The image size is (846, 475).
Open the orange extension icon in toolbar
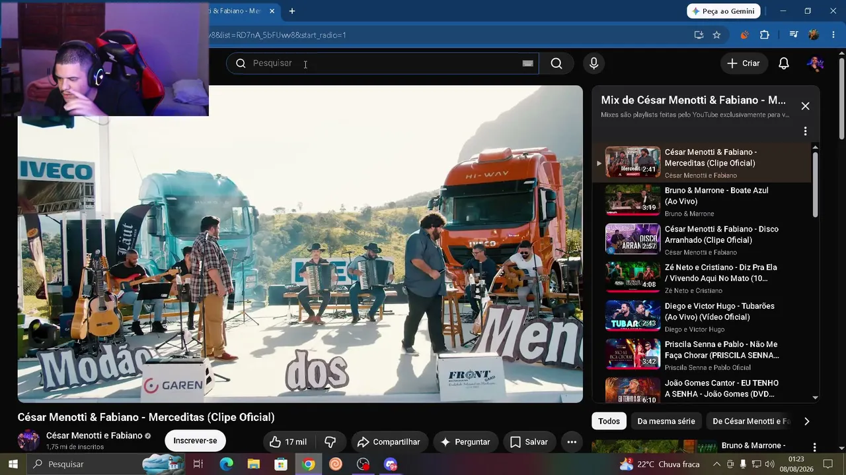click(x=745, y=35)
